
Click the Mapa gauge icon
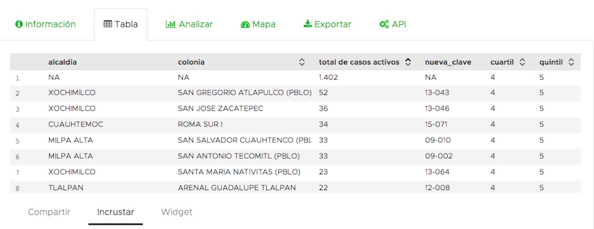tap(245, 24)
